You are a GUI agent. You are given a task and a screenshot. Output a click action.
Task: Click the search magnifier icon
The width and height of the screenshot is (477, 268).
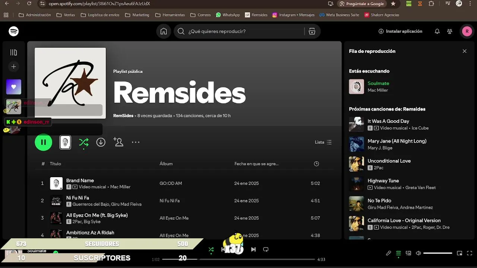click(x=181, y=31)
